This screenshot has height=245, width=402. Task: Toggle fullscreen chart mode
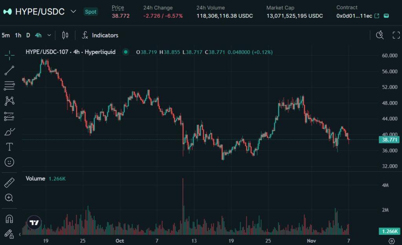click(x=397, y=35)
